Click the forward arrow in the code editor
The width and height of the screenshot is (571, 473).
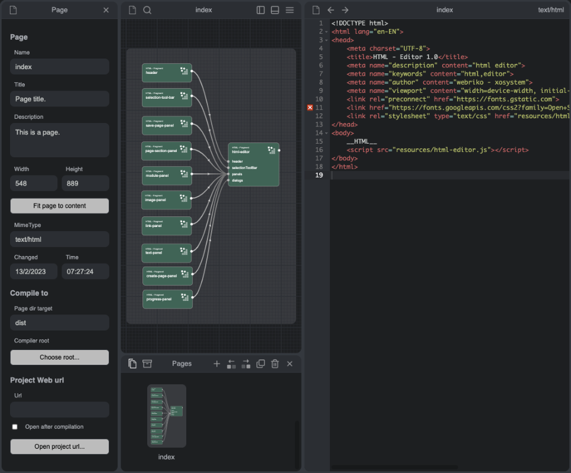(345, 10)
